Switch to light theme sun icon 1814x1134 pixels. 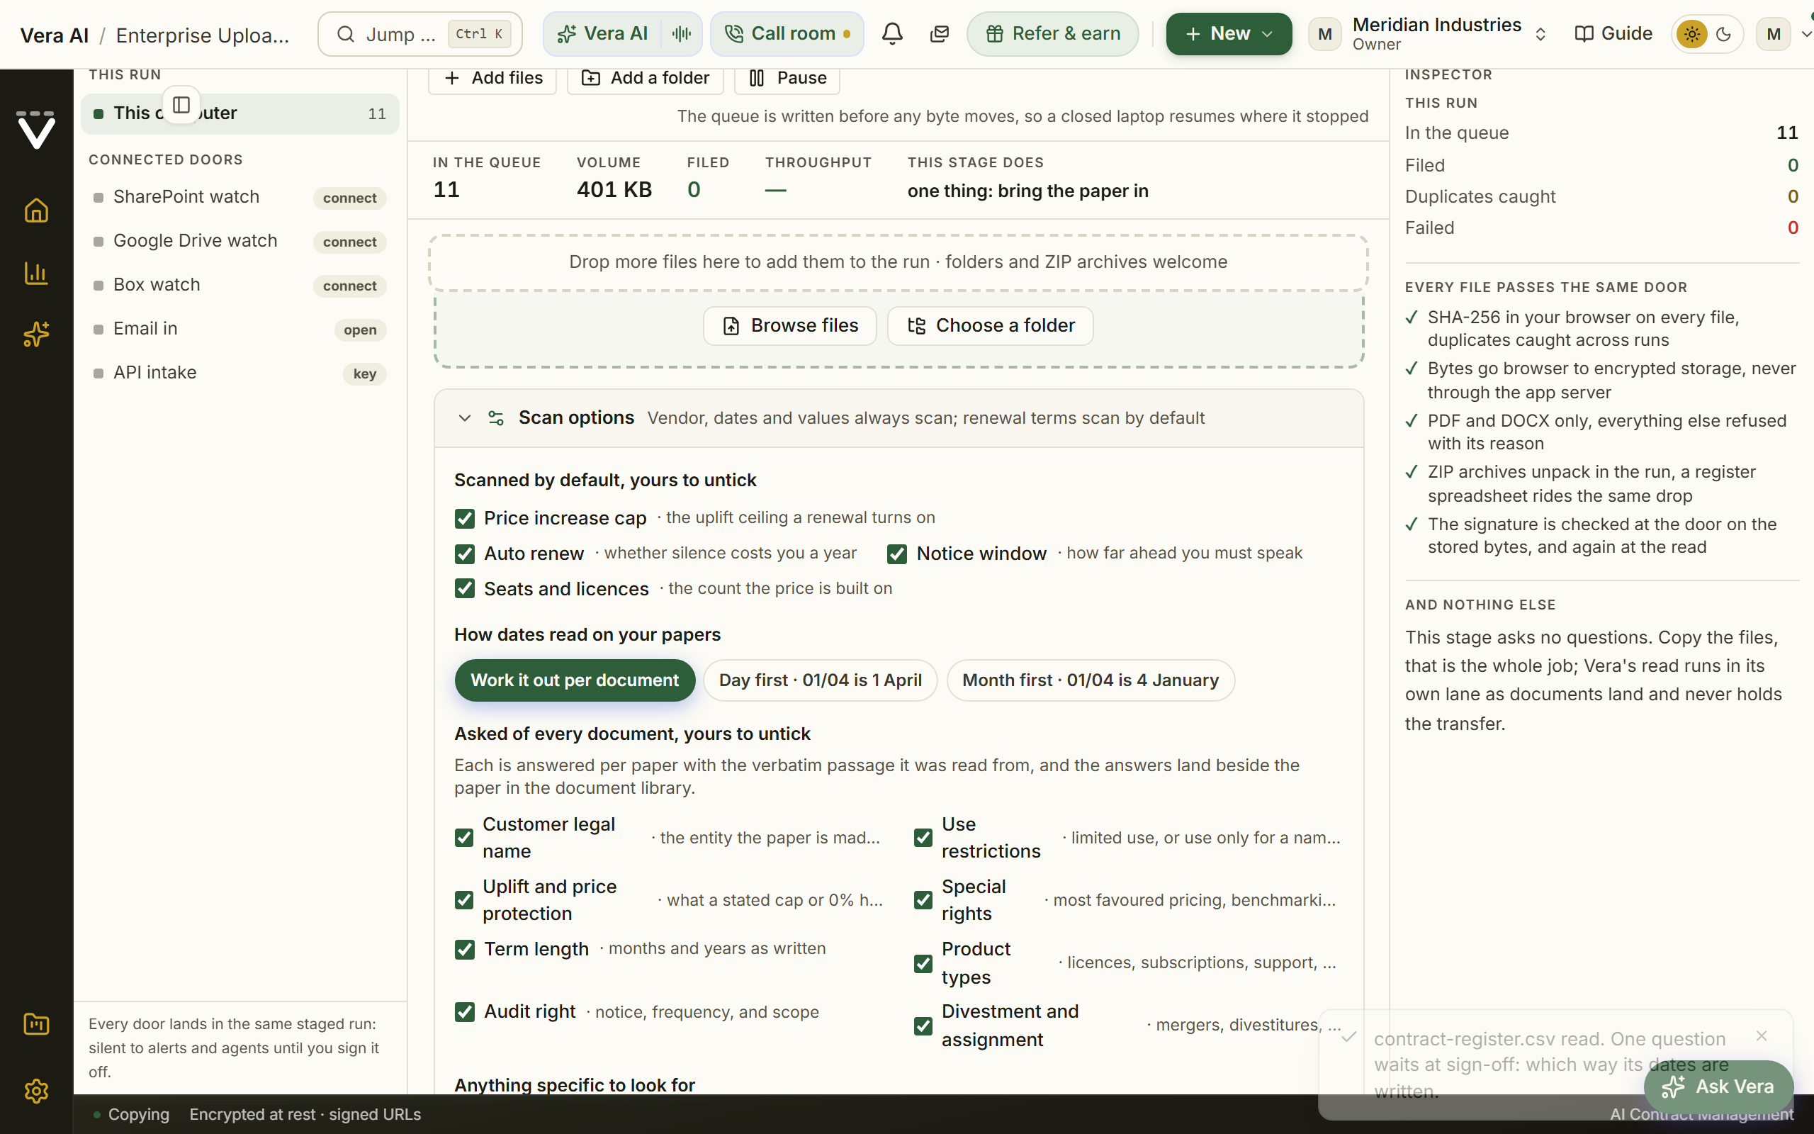coord(1692,34)
